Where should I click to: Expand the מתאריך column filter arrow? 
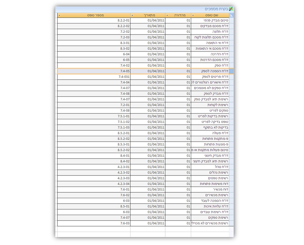click(132, 15)
